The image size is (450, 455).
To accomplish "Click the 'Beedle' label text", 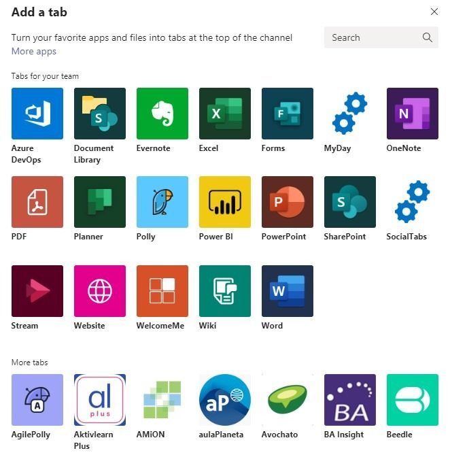I will [399, 435].
